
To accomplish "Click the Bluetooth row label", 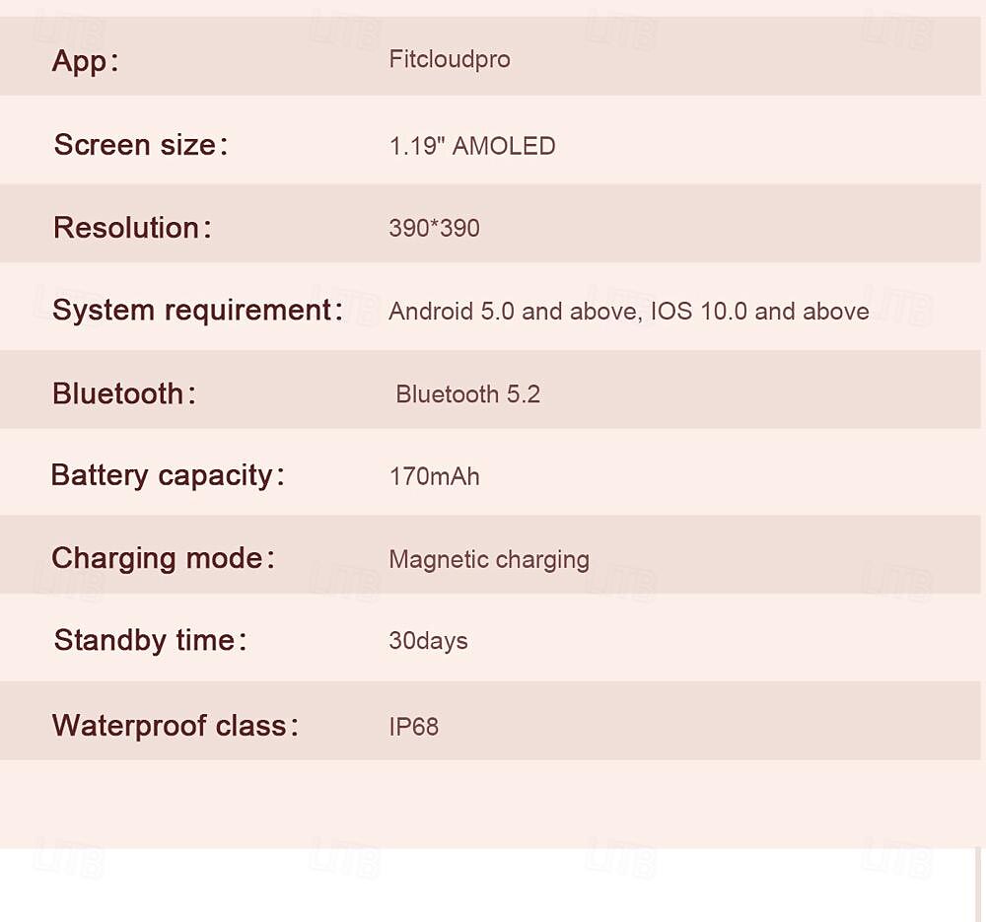I will 124,393.
